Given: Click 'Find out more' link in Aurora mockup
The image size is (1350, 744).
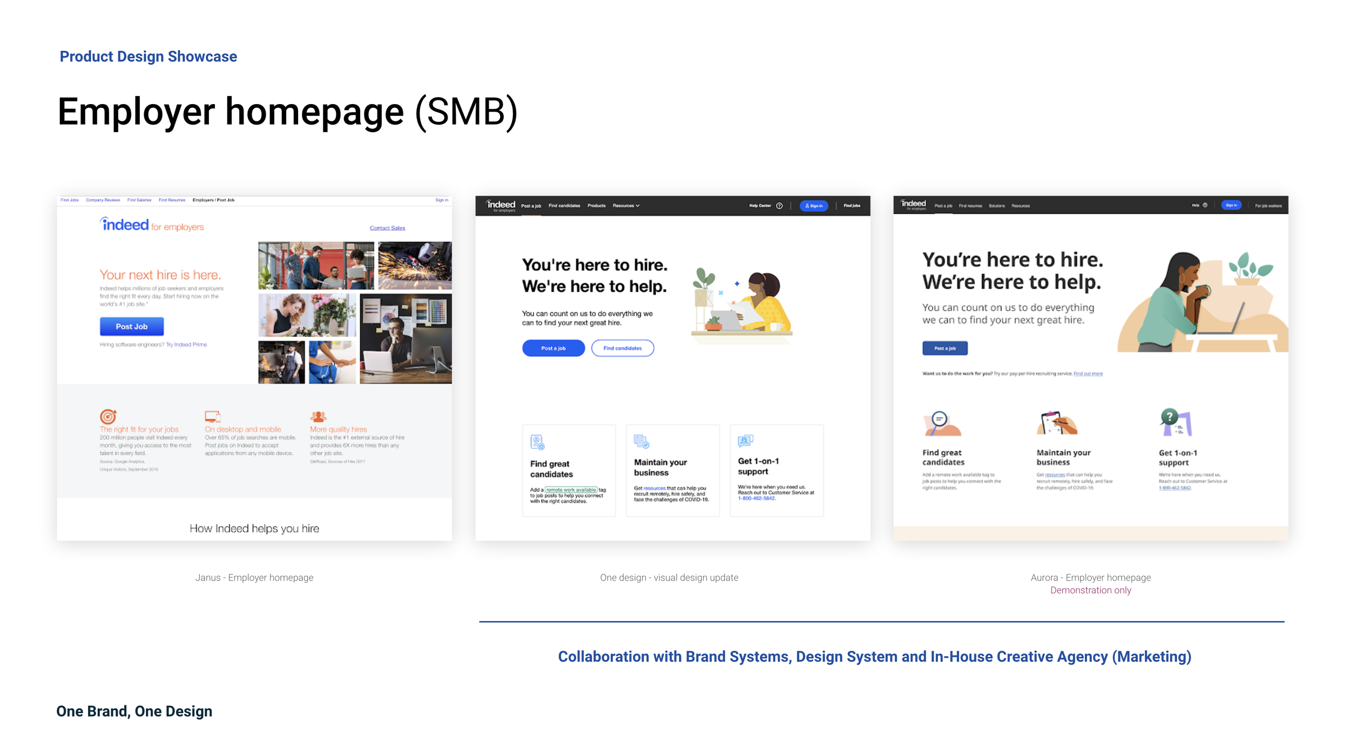Looking at the screenshot, I should point(1088,373).
